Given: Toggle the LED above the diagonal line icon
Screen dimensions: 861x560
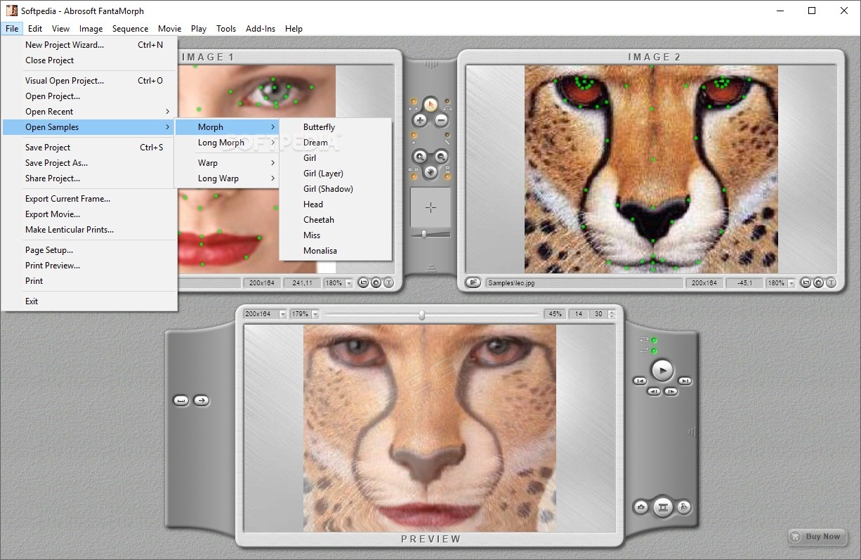Looking at the screenshot, I should [447, 134].
